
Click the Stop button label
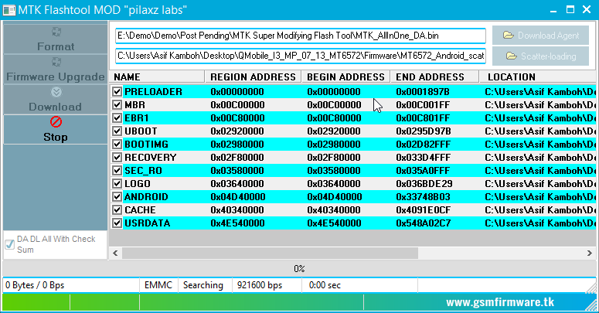(56, 137)
